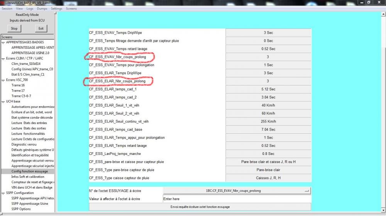The width and height of the screenshot is (386, 216).
Task: Collapse the APPRENTISSAGES BADGES tree node
Action: 3,43
